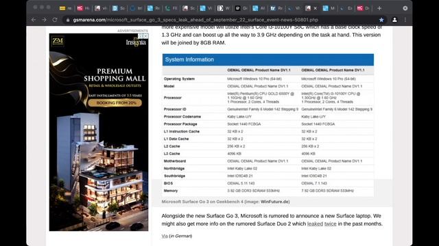
Task: Click the 'Memory' row label
Action: click(171, 191)
